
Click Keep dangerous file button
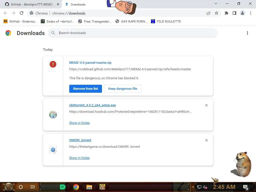[122, 89]
